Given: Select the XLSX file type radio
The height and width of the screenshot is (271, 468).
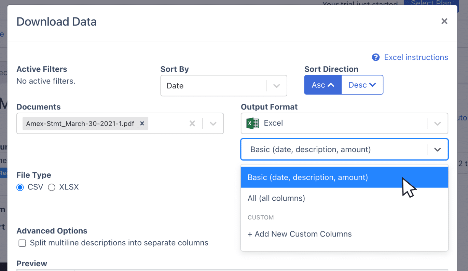Looking at the screenshot, I should [x=52, y=187].
